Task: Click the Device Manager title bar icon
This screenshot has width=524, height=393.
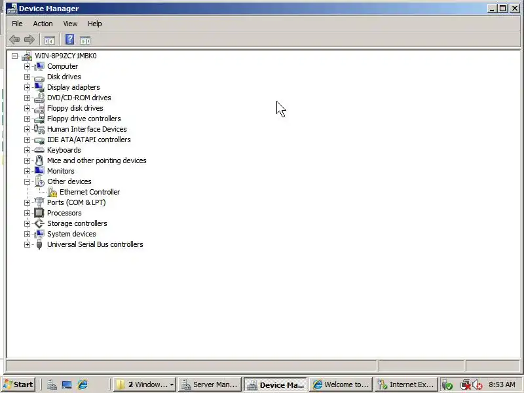Action: [12, 9]
